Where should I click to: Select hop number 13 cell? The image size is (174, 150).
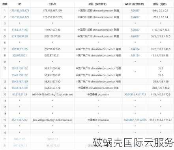(5, 94)
